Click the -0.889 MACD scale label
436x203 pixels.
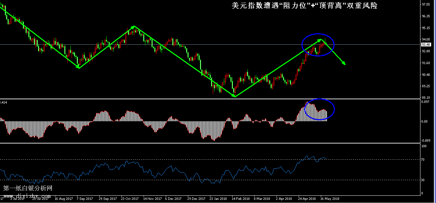click(425, 140)
